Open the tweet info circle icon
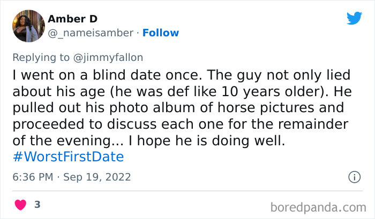Image resolution: width=375 pixels, height=219 pixels. pos(354,177)
